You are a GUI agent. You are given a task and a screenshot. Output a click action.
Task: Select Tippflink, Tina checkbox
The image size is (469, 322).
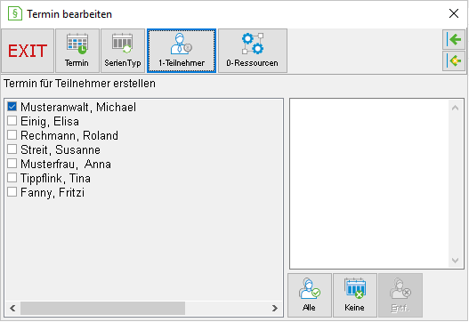coord(12,178)
